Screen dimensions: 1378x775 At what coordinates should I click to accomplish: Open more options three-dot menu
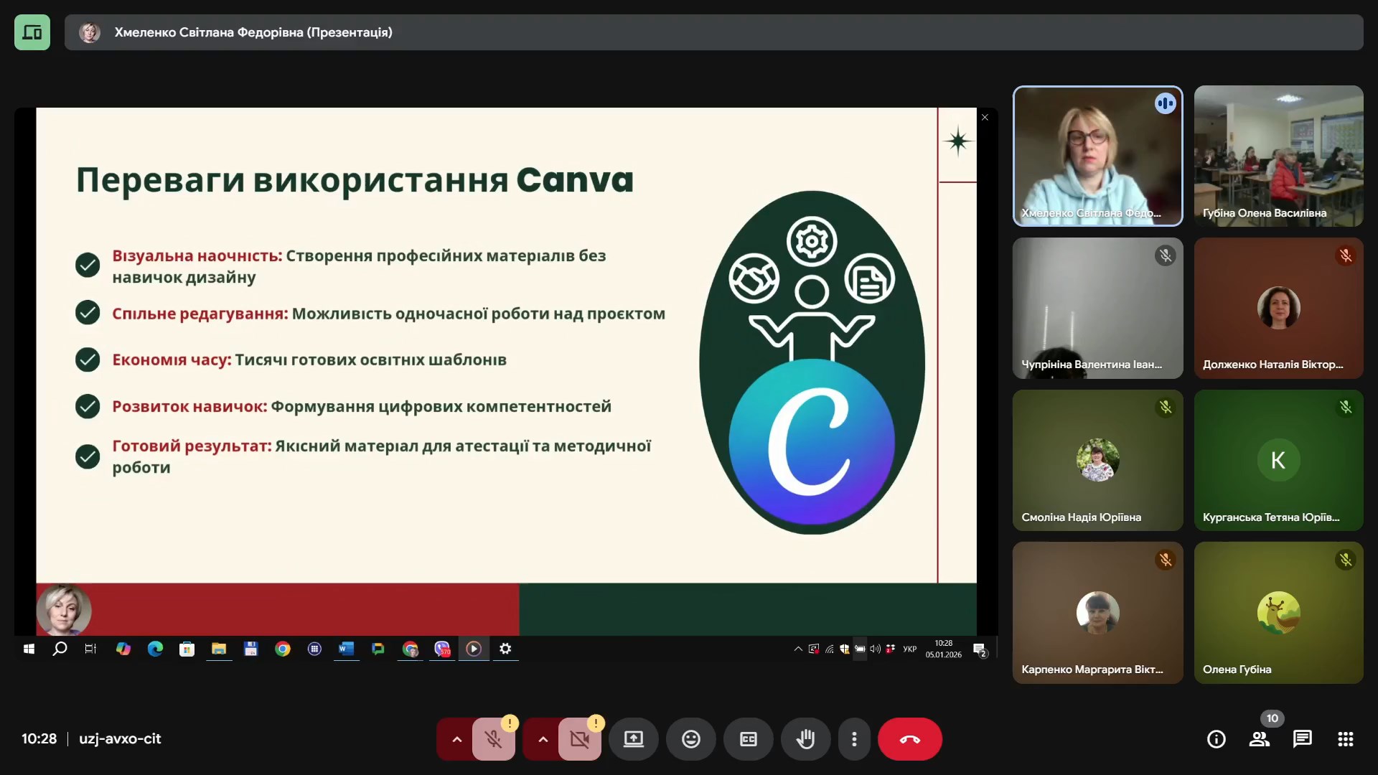853,739
